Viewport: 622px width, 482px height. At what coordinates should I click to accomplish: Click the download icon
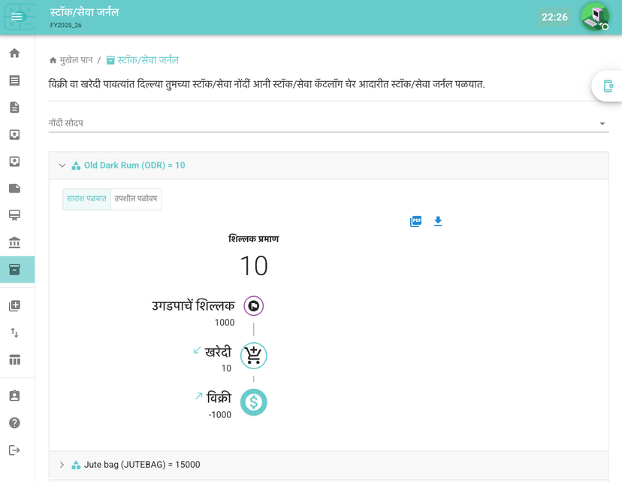438,221
